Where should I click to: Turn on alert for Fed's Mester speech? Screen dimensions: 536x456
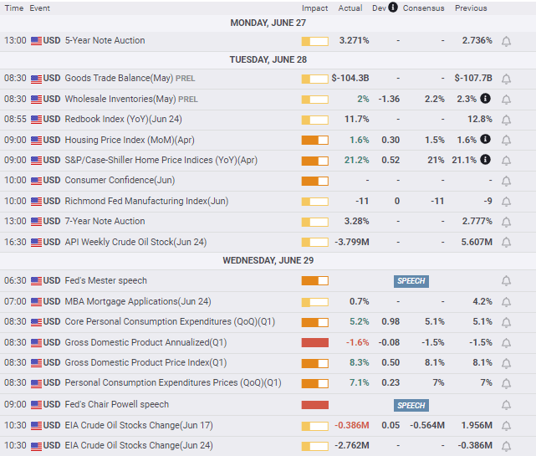[x=506, y=281]
